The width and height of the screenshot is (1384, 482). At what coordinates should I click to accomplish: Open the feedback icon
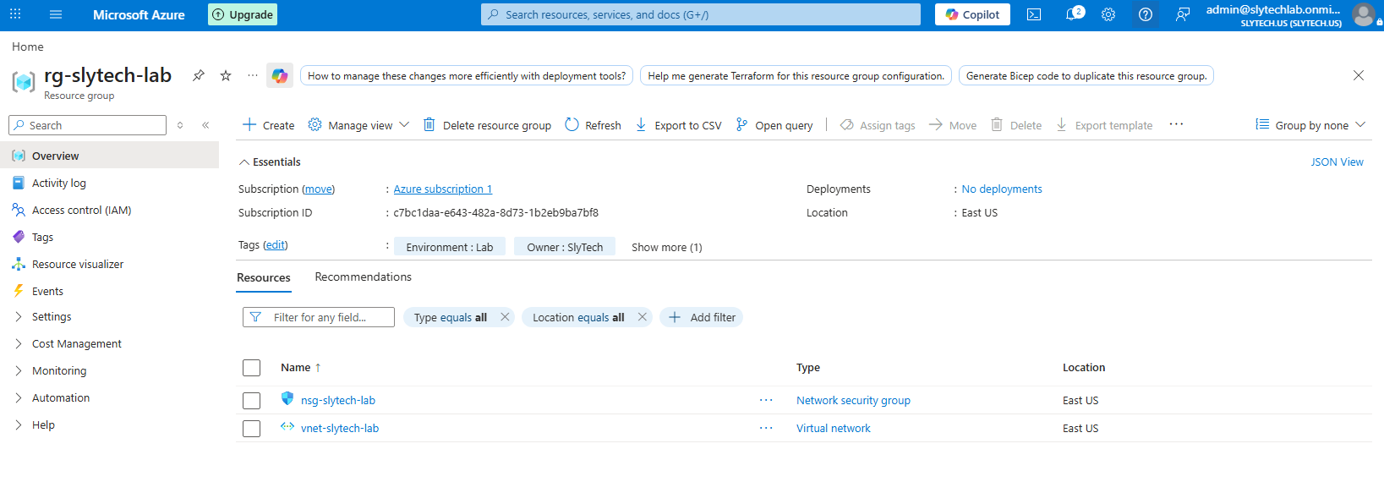[1183, 14]
